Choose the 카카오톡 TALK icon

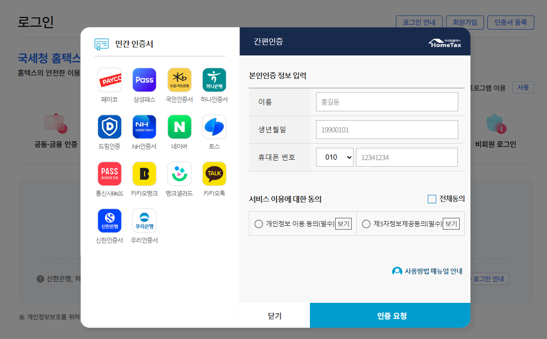pos(214,174)
